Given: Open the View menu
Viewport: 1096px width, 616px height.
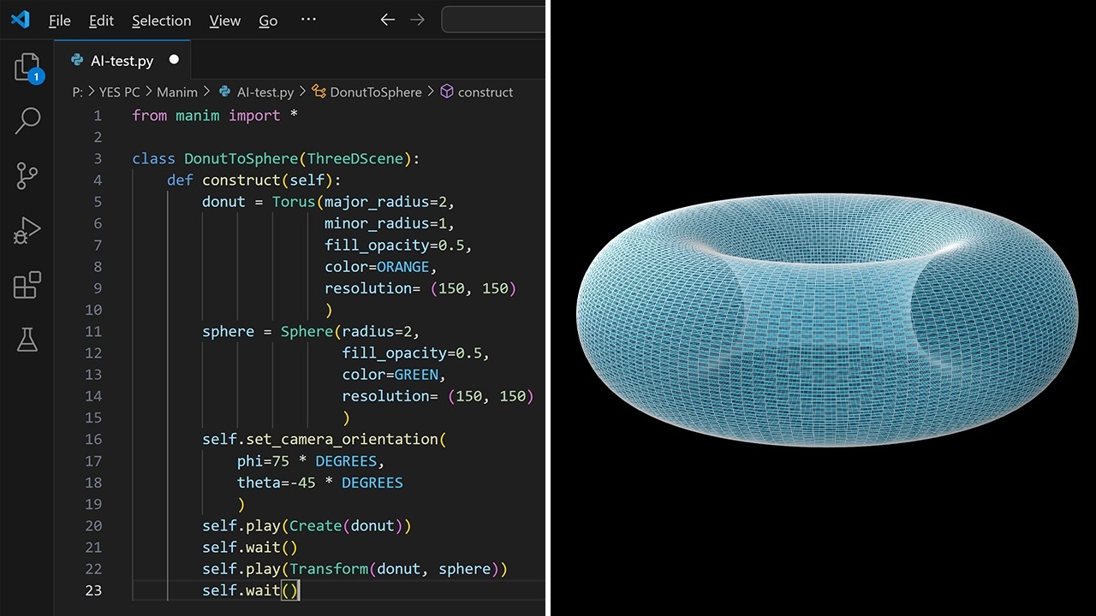Looking at the screenshot, I should pos(225,21).
